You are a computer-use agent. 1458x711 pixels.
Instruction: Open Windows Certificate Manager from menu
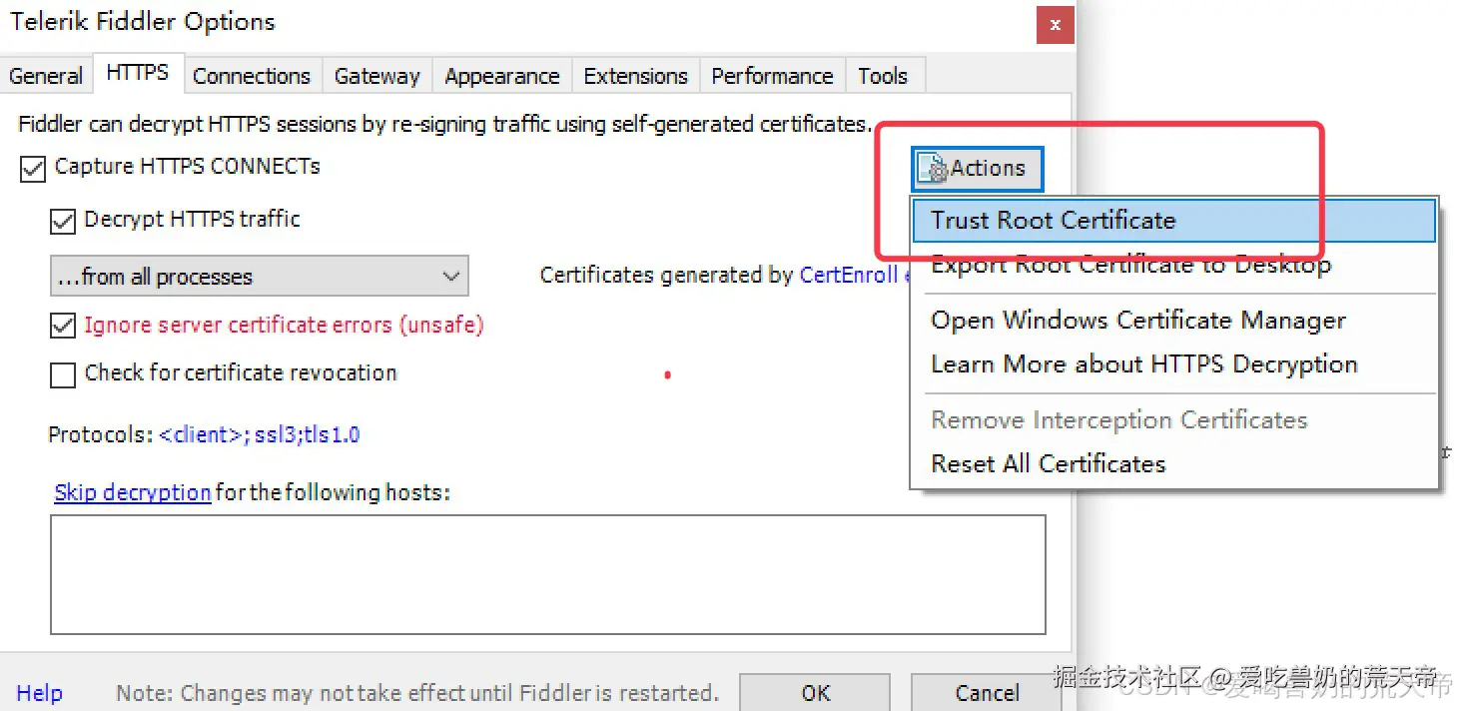[x=1173, y=321]
